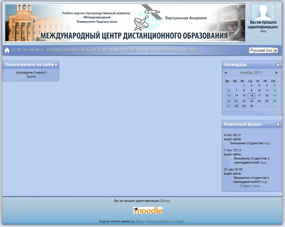The image size is (285, 227).
Task: Select today's date 16 on the calendar
Action: pyautogui.click(x=251, y=96)
